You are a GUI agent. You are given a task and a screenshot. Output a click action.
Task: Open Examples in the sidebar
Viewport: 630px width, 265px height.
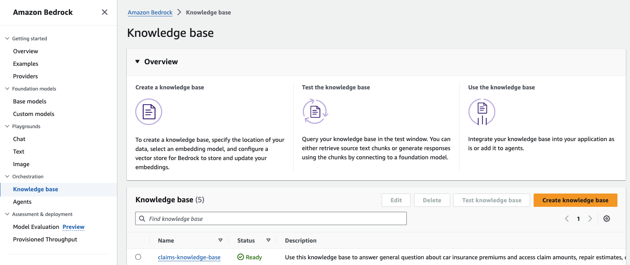pyautogui.click(x=26, y=63)
